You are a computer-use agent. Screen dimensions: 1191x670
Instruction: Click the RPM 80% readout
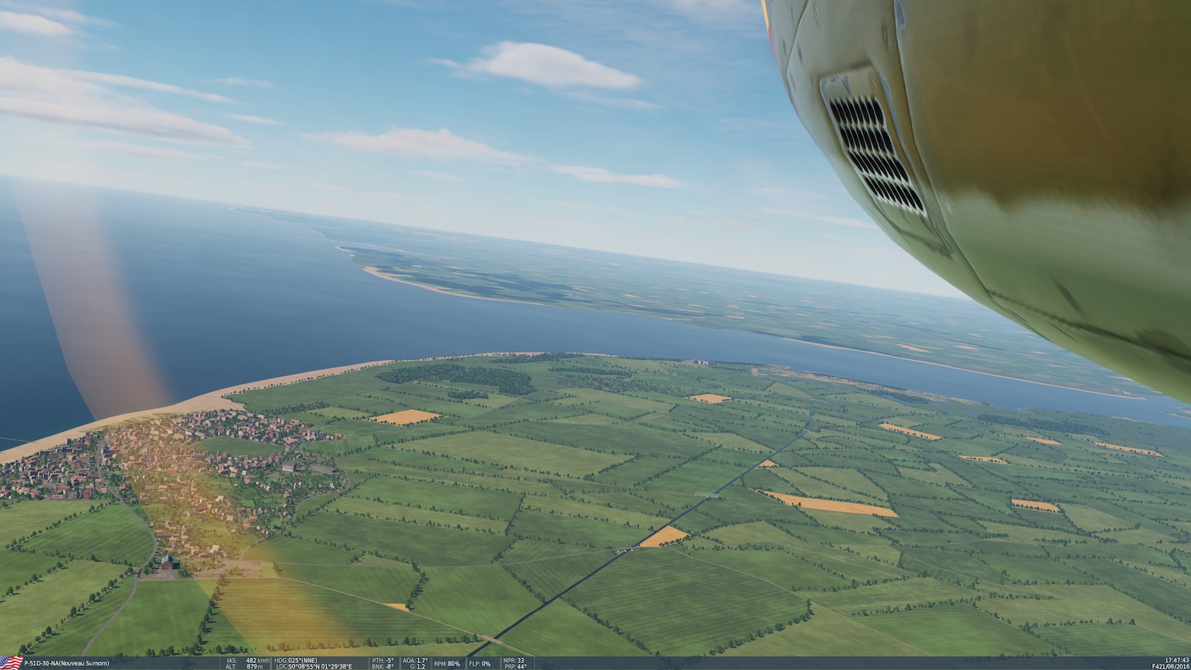click(x=447, y=663)
